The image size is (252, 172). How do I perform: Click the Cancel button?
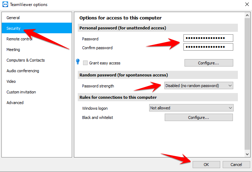pos(236,165)
